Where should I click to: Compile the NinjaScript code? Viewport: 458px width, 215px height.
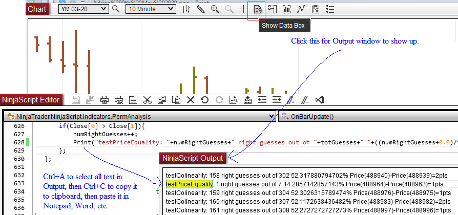[x=247, y=100]
